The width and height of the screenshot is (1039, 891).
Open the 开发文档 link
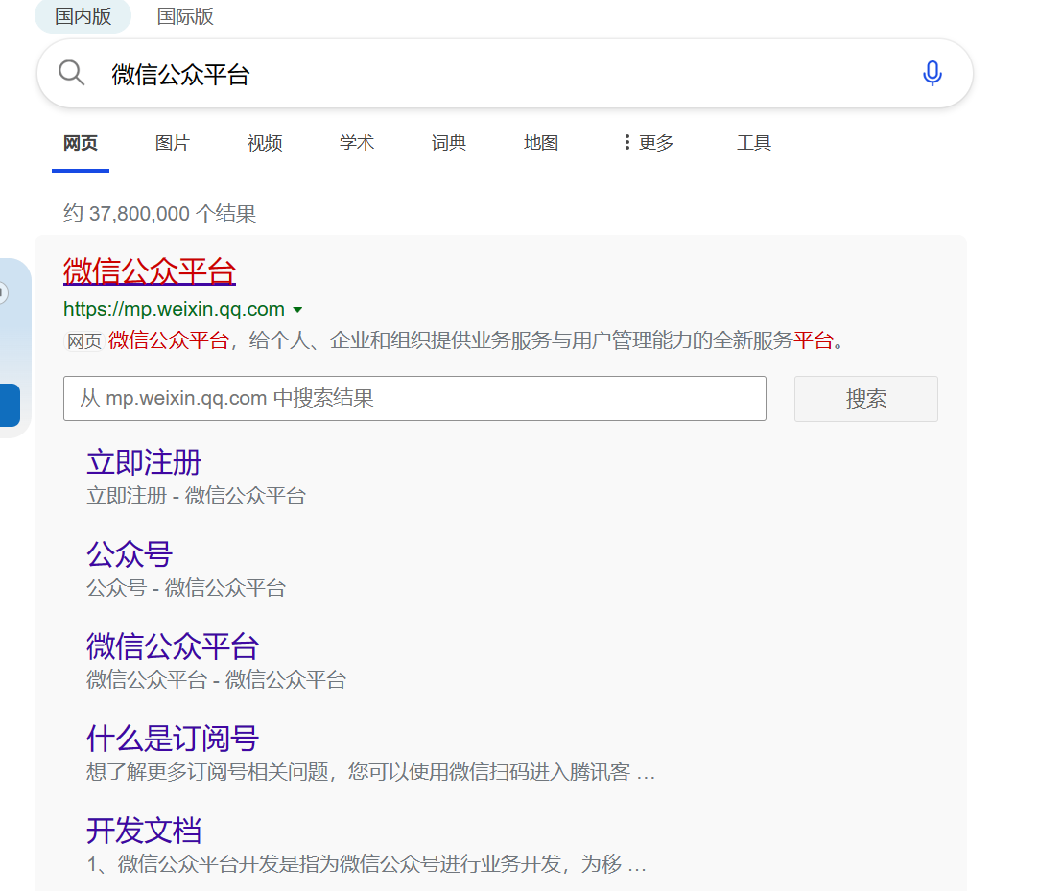pos(144,831)
